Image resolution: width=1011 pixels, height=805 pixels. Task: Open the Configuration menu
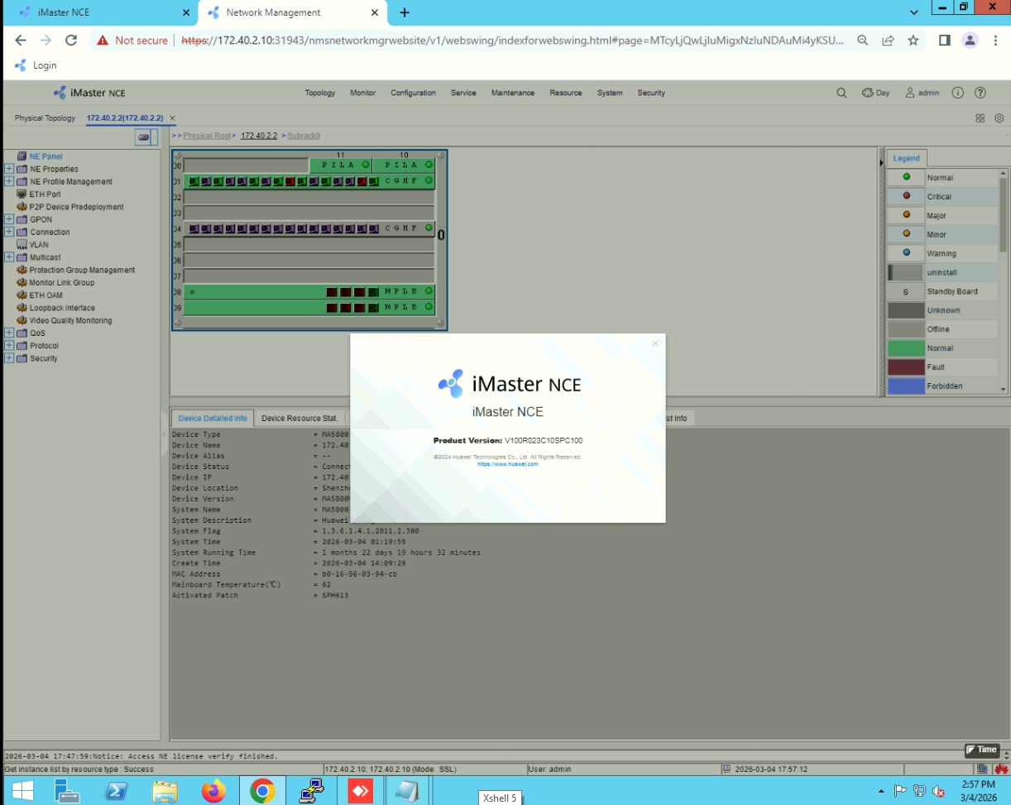click(413, 93)
